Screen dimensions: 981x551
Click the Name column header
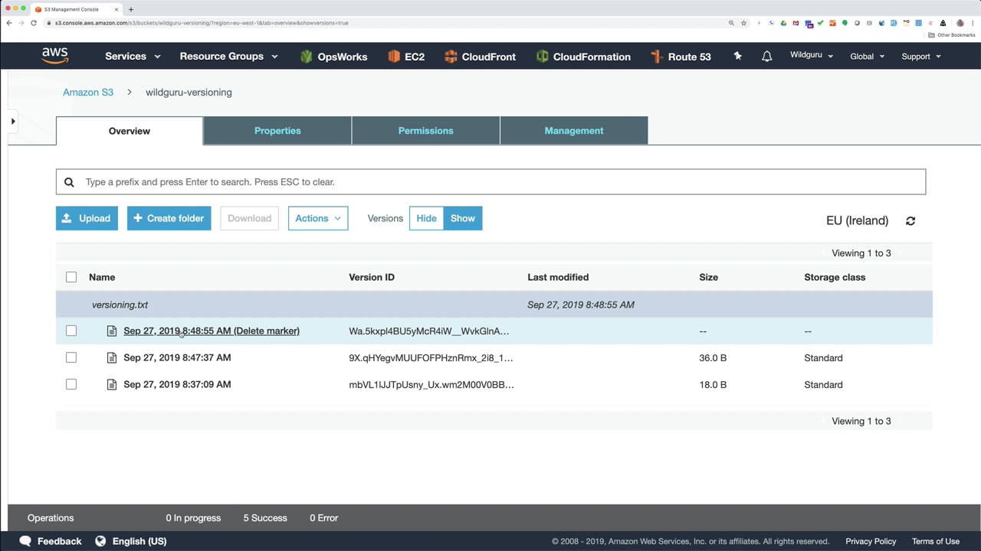102,277
